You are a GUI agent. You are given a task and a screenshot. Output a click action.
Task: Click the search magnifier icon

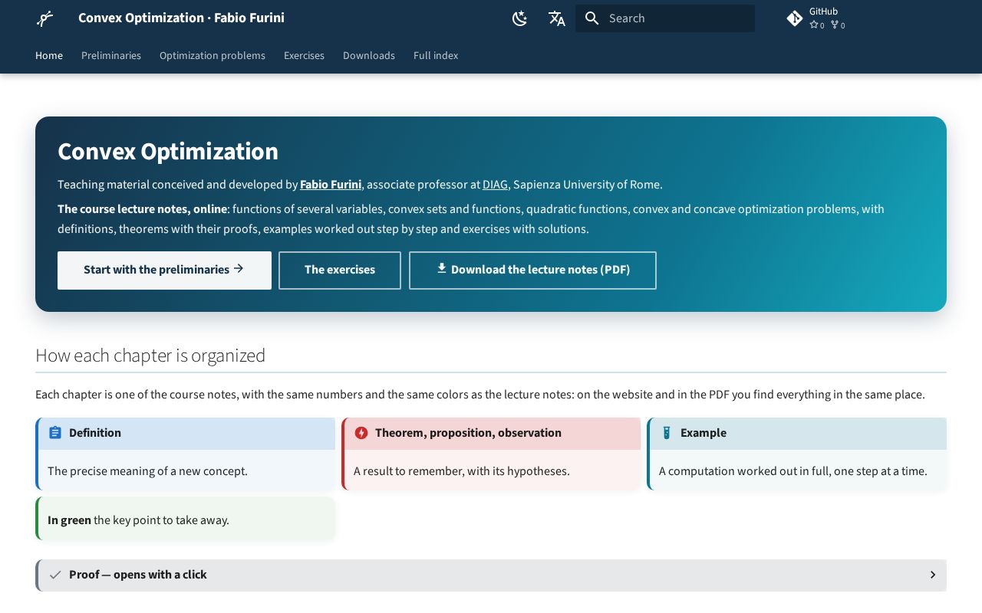(592, 18)
